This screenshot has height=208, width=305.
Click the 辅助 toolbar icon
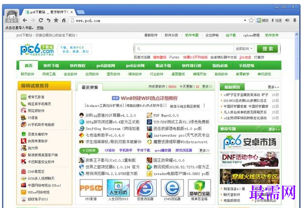[262, 20]
